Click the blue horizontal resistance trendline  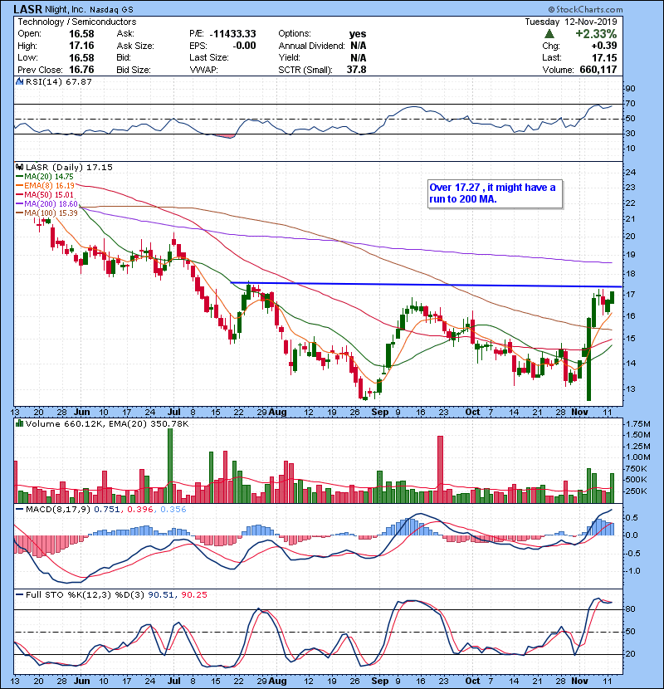tap(415, 285)
